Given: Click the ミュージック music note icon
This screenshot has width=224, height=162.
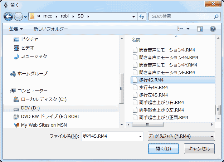Looking at the screenshot, I should coord(16,57).
